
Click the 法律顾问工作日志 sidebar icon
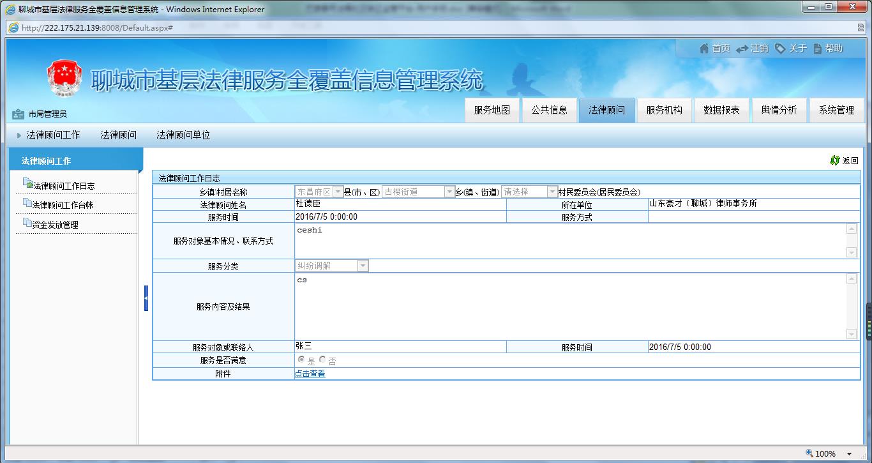point(27,184)
